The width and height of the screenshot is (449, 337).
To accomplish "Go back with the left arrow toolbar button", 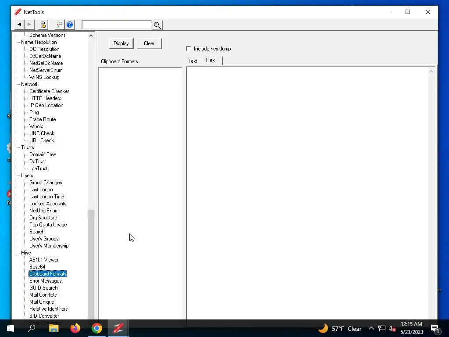I will click(x=19, y=25).
